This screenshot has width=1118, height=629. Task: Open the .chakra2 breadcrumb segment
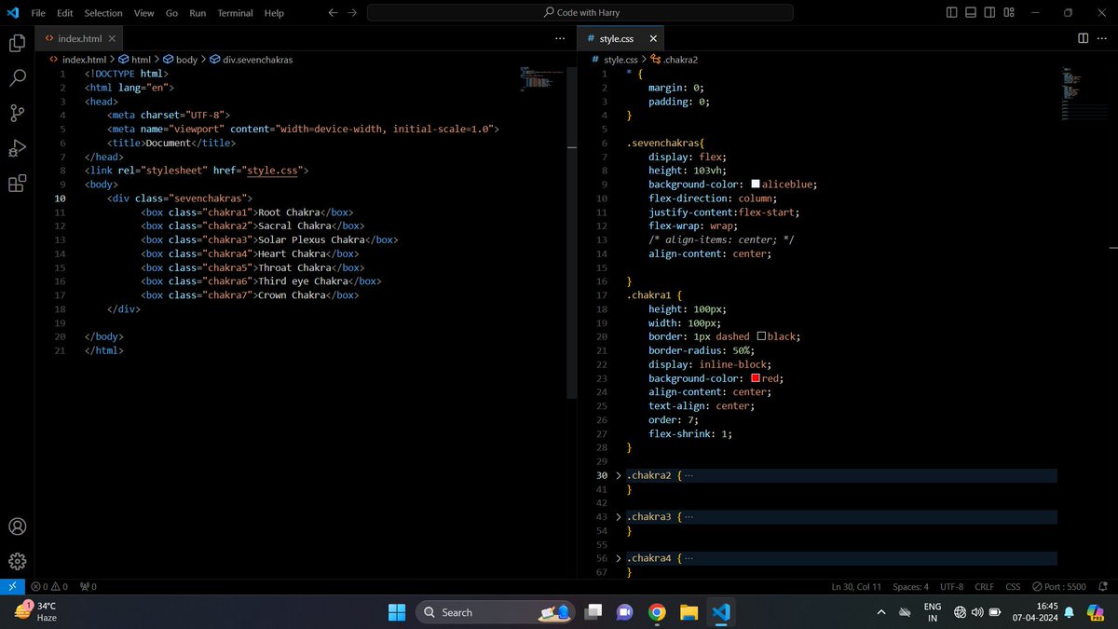point(675,60)
